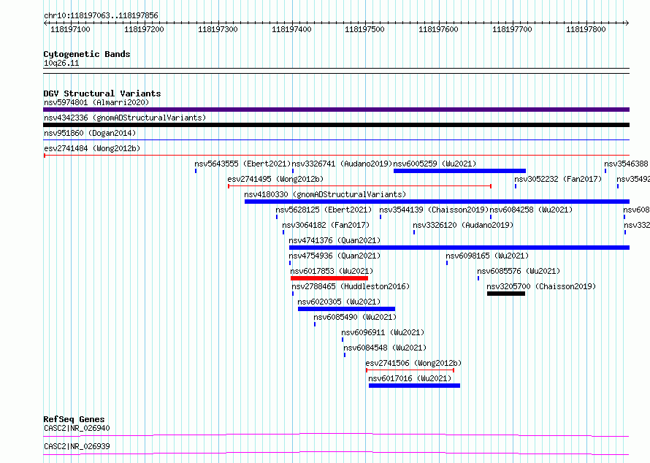Select nsv6096911 (Wu2021) label

click(383, 332)
